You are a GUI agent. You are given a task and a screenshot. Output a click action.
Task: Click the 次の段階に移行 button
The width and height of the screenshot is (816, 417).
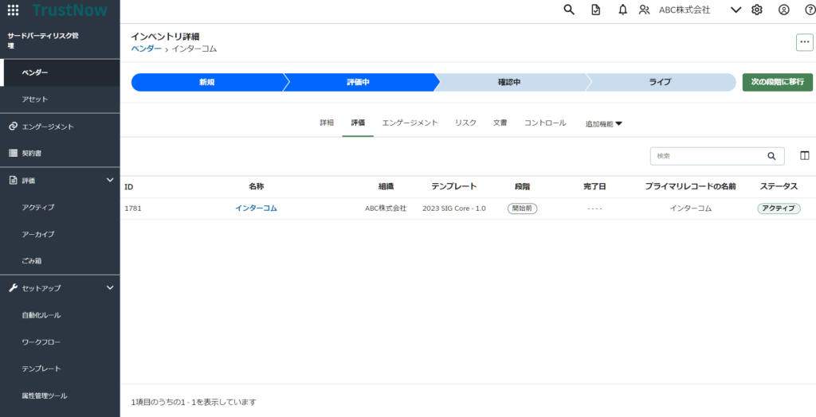(x=777, y=82)
